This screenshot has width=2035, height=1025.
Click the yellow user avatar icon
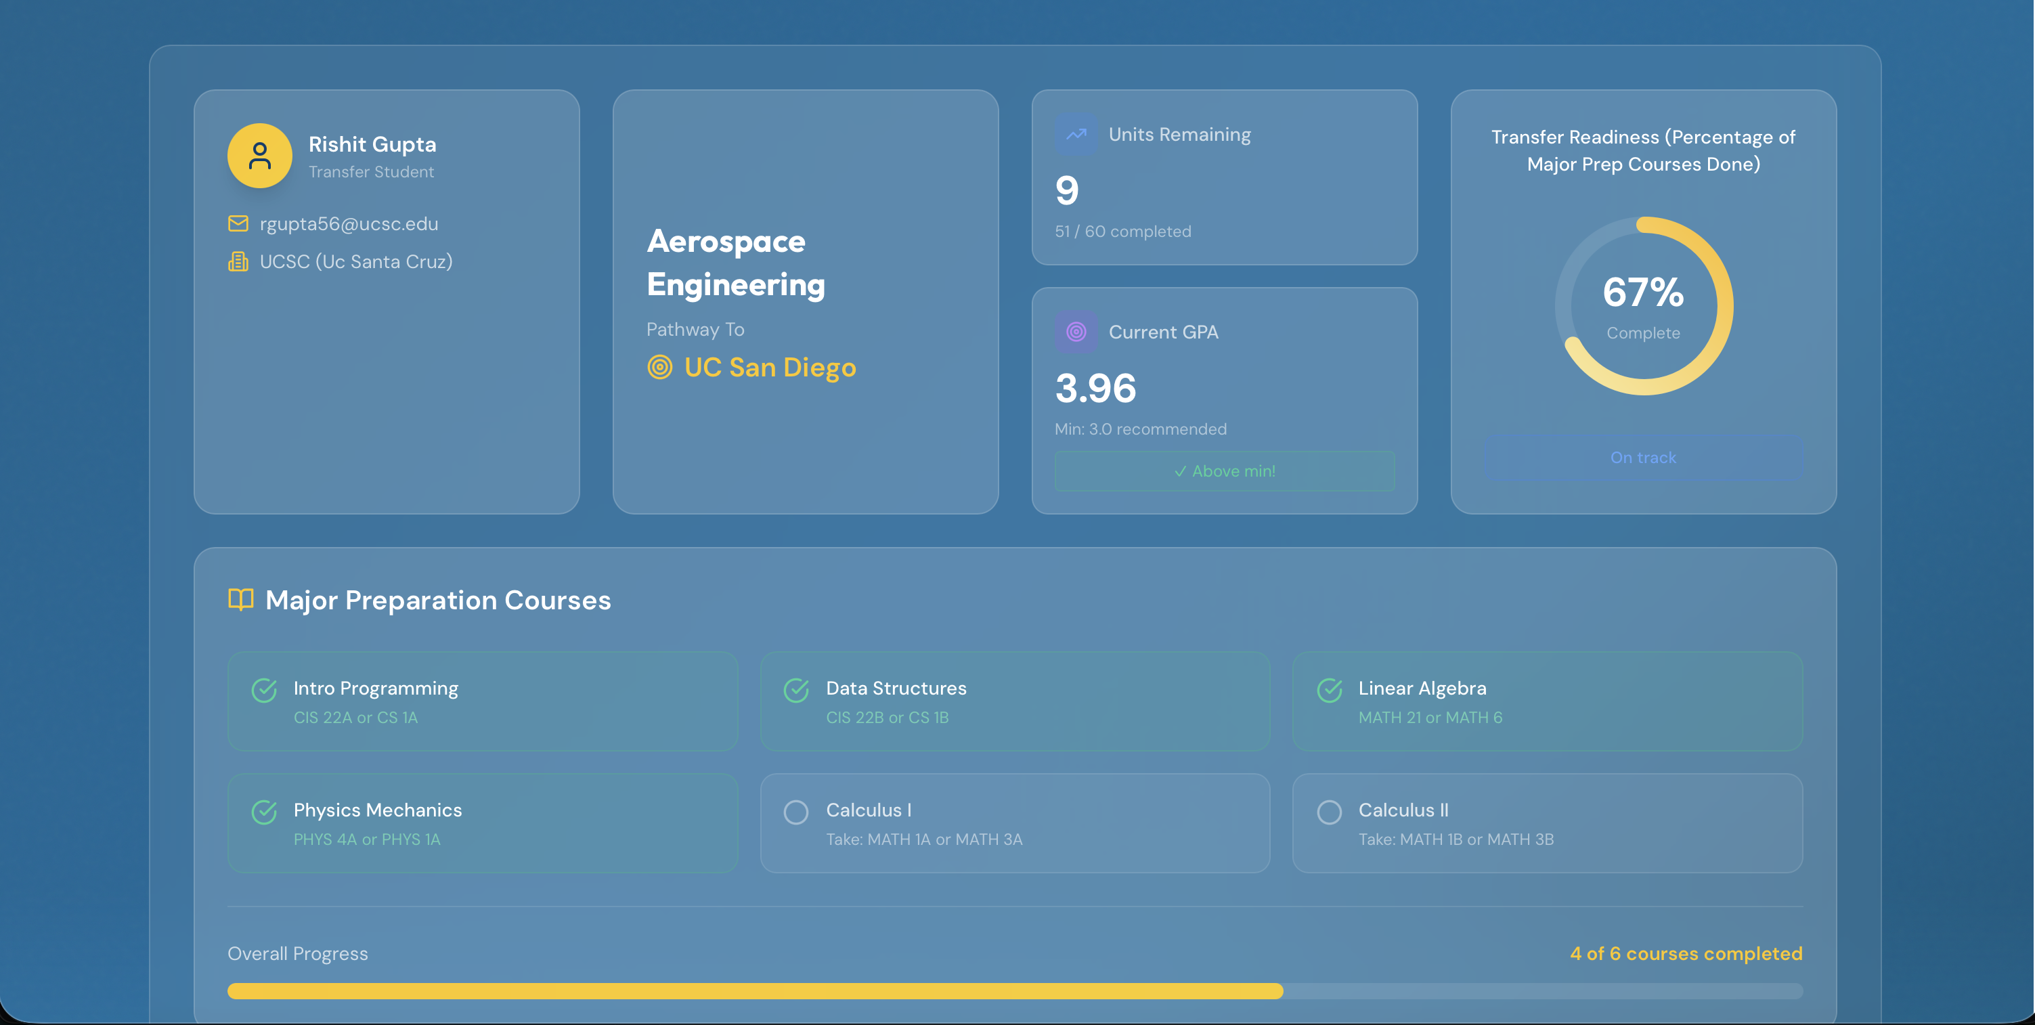(x=260, y=156)
